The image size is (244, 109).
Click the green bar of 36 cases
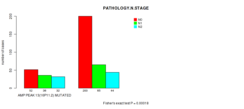pyautogui.click(x=45, y=81)
